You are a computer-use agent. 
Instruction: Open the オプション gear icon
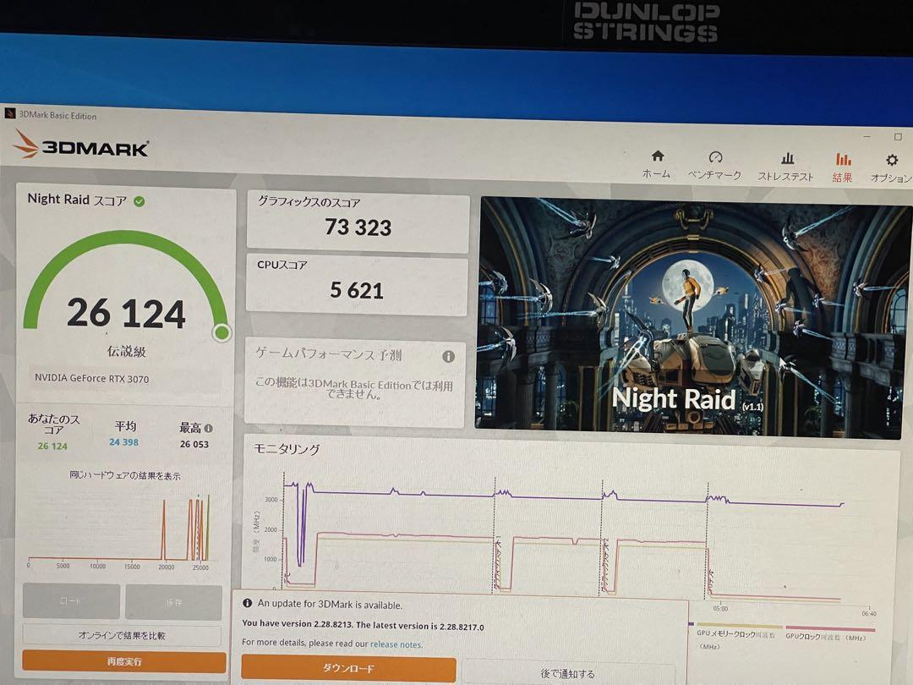click(x=892, y=160)
